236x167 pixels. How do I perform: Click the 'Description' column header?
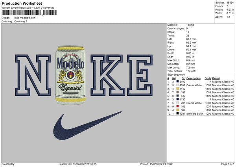[194, 78]
